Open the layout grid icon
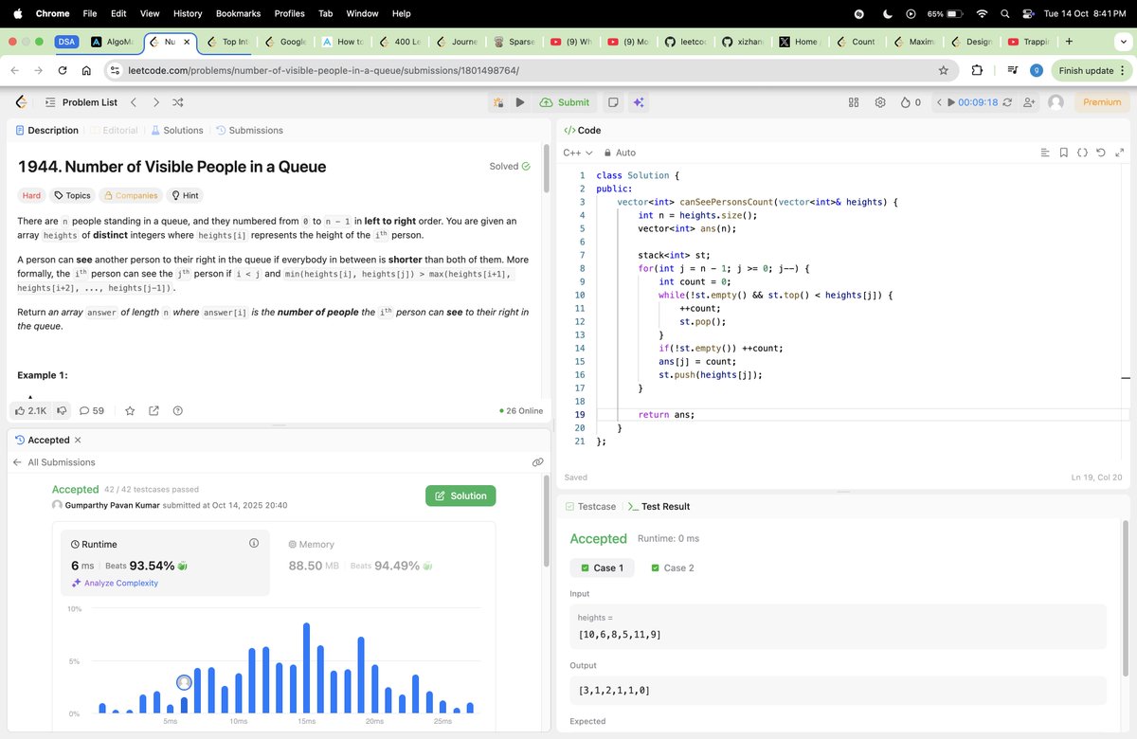This screenshot has height=739, width=1137. tap(853, 102)
